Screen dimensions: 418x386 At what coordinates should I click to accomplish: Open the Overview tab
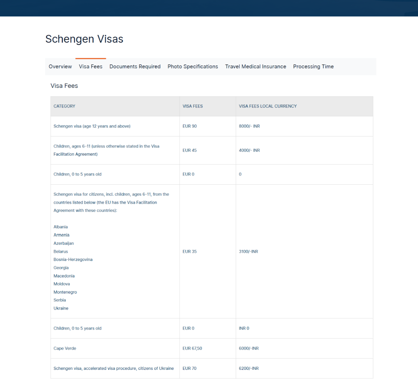coord(60,67)
